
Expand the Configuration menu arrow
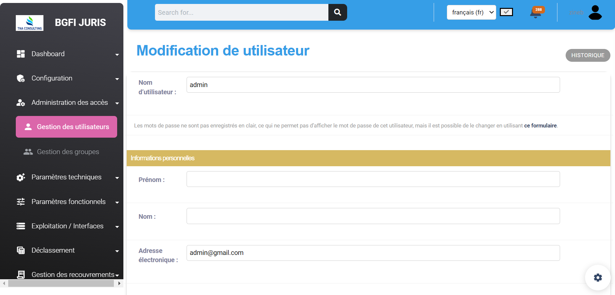(117, 79)
